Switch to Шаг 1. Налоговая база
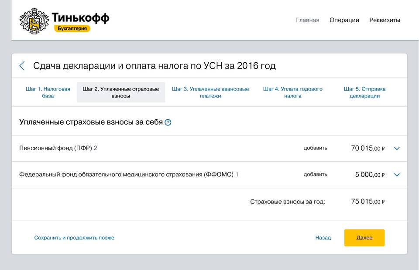Screen dimensions: 419x270 coord(48,92)
